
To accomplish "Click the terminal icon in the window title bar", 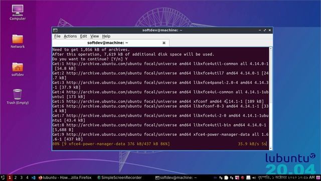I will point(55,30).
